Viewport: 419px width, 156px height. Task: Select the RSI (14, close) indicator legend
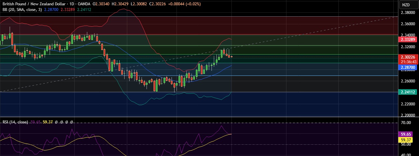tap(15, 122)
